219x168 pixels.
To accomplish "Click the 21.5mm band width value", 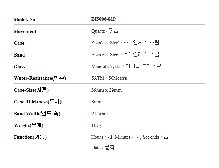I will (x=99, y=114).
